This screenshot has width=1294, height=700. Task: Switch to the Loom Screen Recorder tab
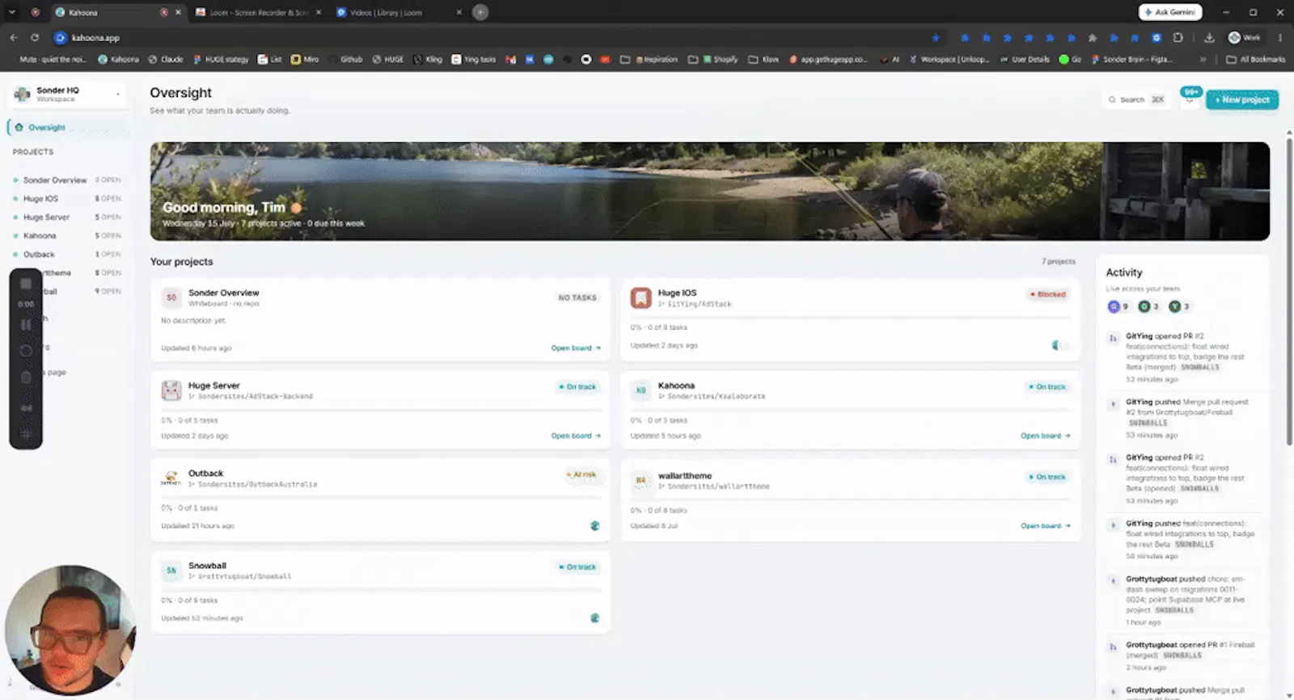click(258, 12)
